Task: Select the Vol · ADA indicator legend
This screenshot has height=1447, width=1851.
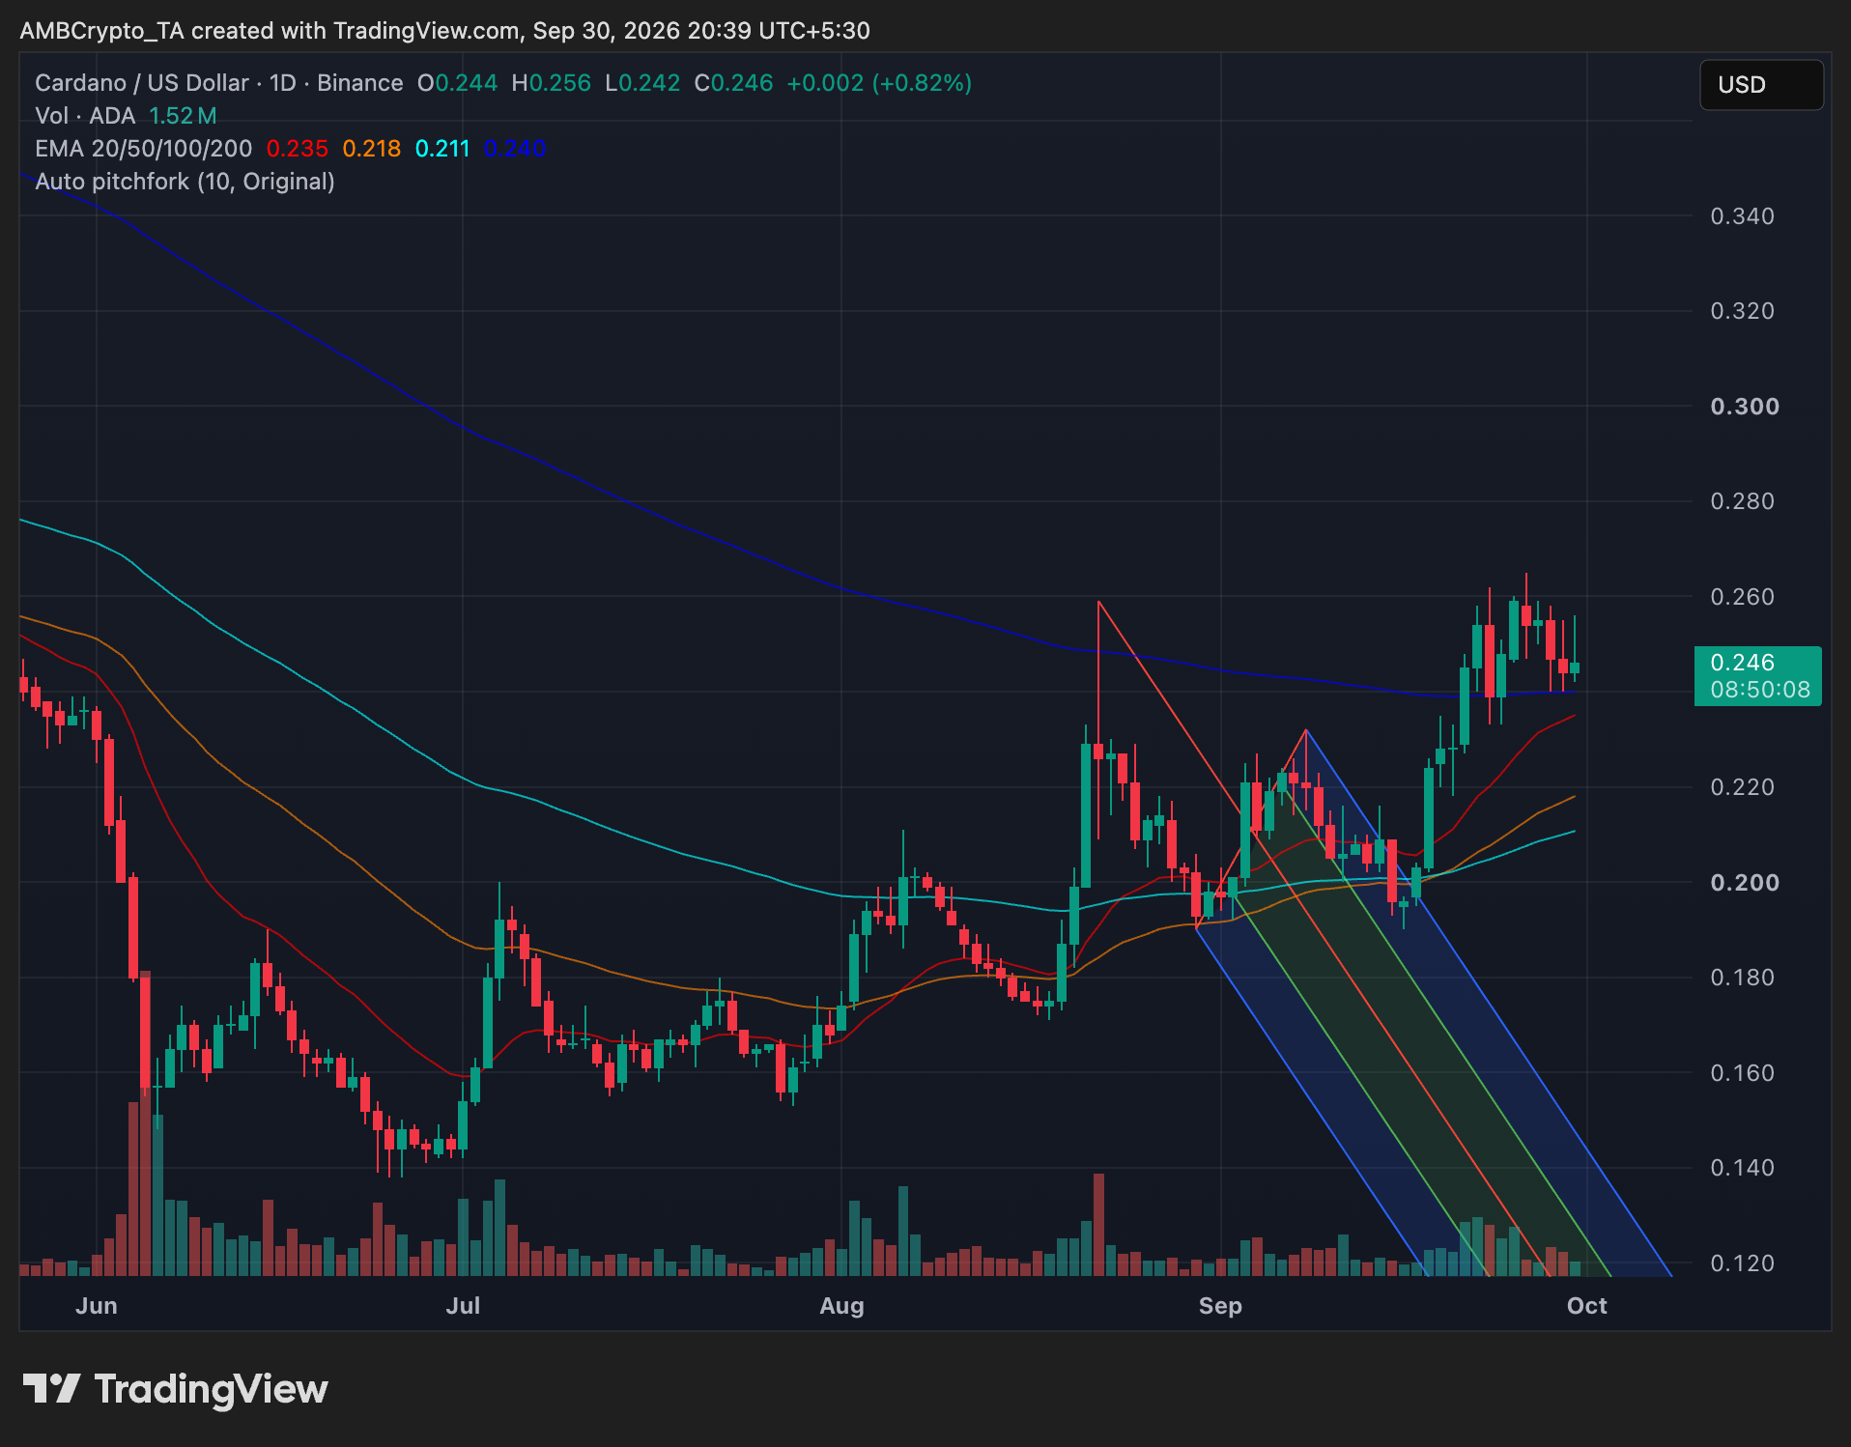Action: [x=85, y=116]
